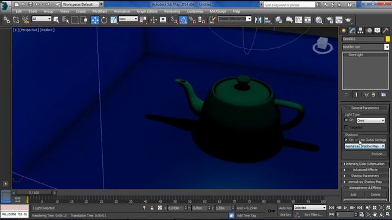392x220 pixels.
Task: Open the mental ray Shadow Map dropdown
Action: pyautogui.click(x=364, y=146)
